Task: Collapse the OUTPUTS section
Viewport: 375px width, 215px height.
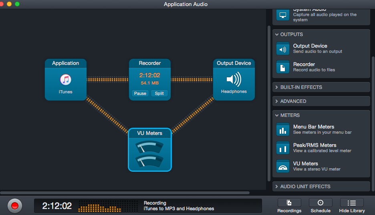Action: point(277,34)
